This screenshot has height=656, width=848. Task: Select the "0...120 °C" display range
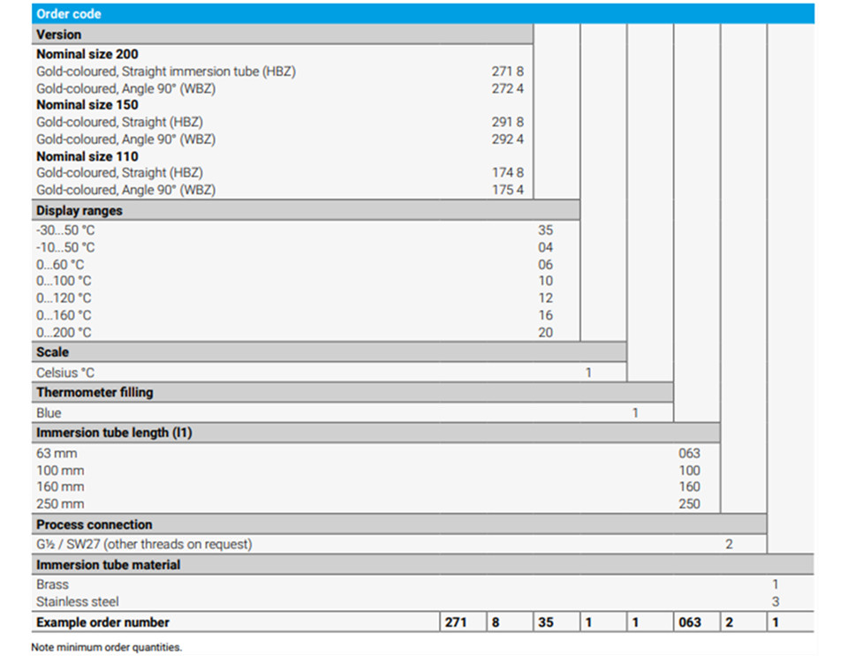(64, 298)
